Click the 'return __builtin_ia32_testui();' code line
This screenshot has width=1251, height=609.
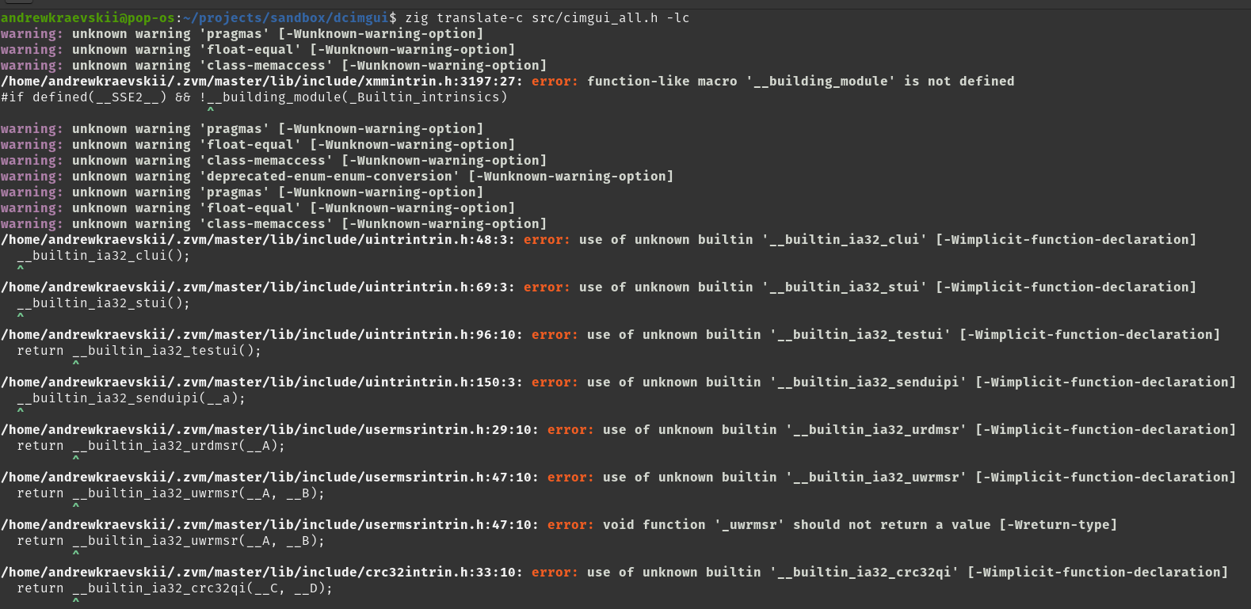(x=139, y=351)
